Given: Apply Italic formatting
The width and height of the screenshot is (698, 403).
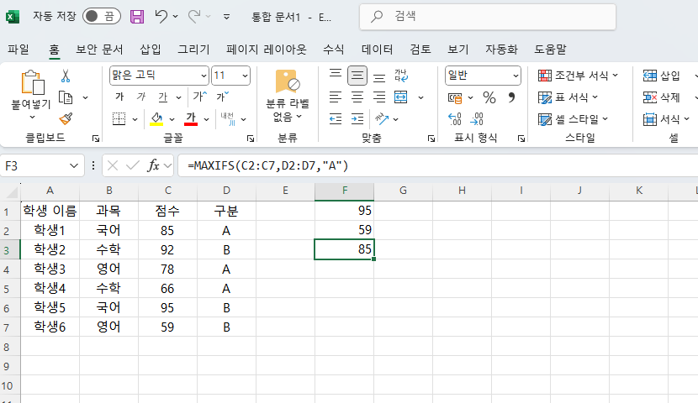Looking at the screenshot, I should click(x=141, y=97).
